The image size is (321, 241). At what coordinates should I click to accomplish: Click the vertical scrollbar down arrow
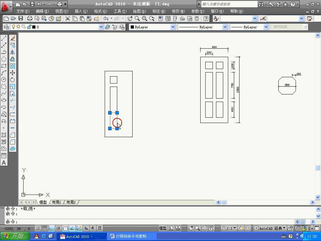coord(318,197)
